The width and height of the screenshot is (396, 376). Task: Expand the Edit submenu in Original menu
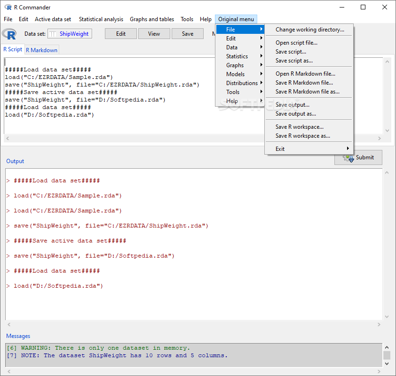pos(240,39)
